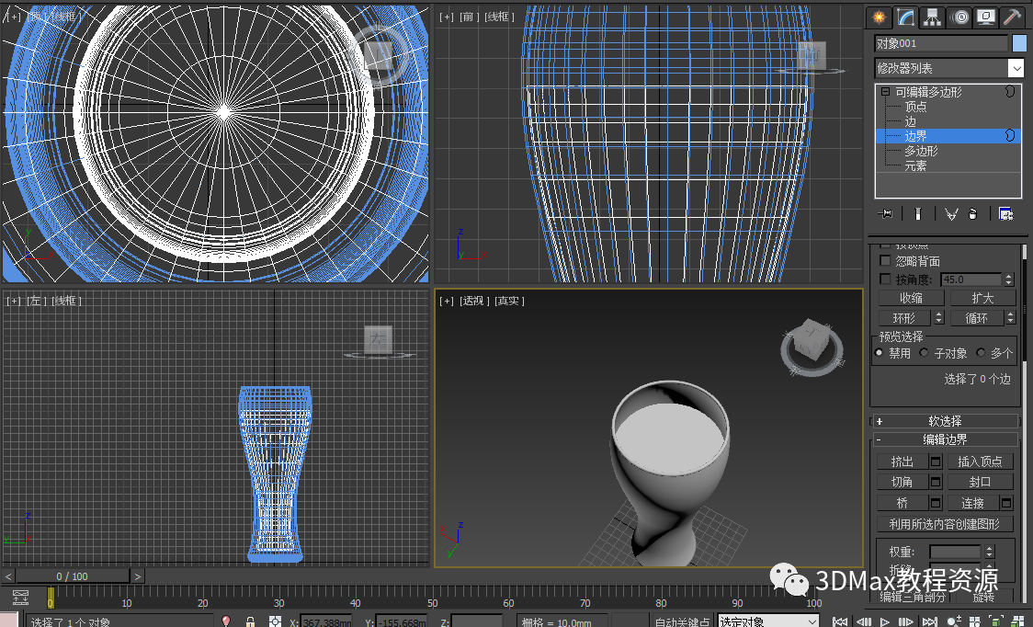
Task: Click the 环形 spinner arrows
Action: pyautogui.click(x=938, y=318)
